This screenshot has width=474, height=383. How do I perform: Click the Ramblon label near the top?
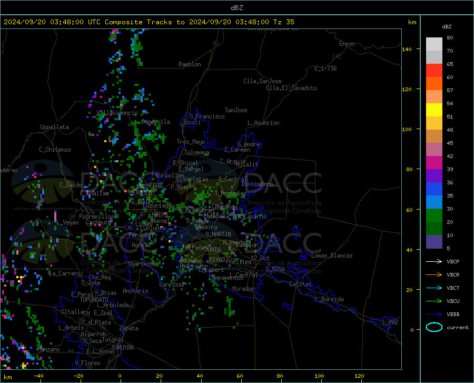190,64
